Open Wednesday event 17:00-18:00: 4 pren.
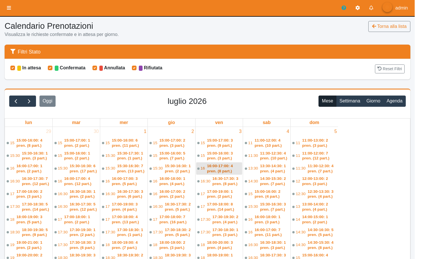Viewport: 436px width, 259px height. coord(124,220)
